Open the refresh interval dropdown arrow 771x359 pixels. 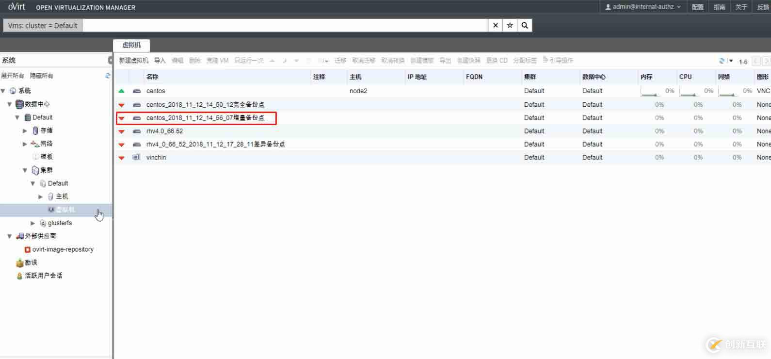730,61
